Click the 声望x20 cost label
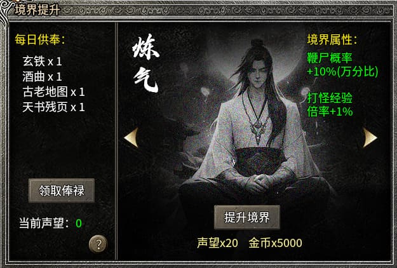This screenshot has height=268, width=397. click(217, 243)
